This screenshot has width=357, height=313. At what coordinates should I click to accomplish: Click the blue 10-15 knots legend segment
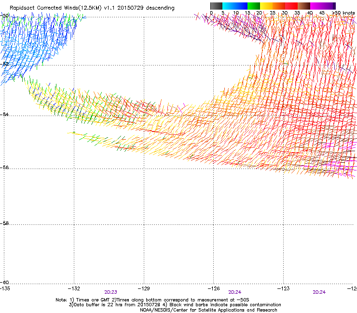(241, 6)
